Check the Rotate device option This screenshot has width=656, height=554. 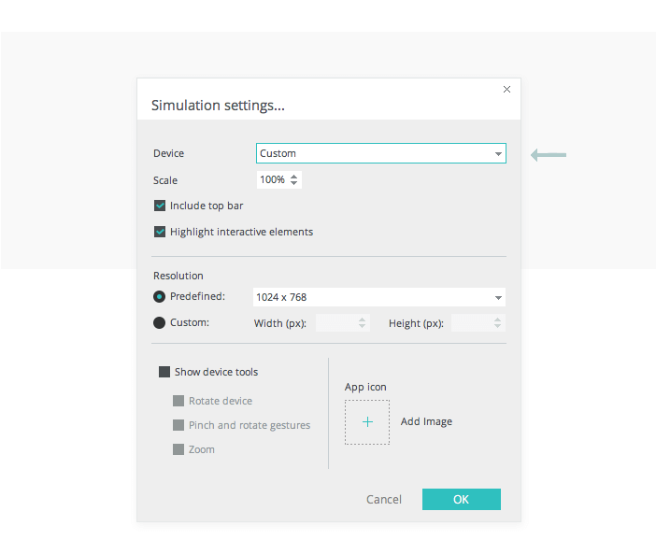(178, 401)
